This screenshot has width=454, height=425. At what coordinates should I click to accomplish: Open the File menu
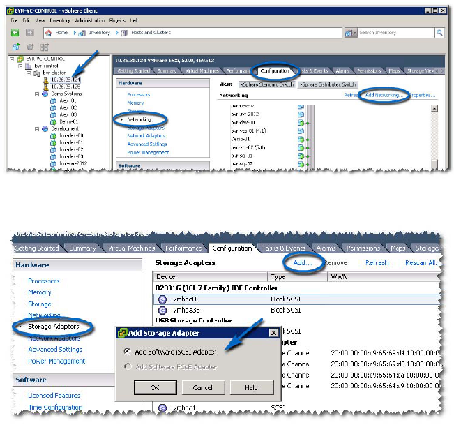14,20
